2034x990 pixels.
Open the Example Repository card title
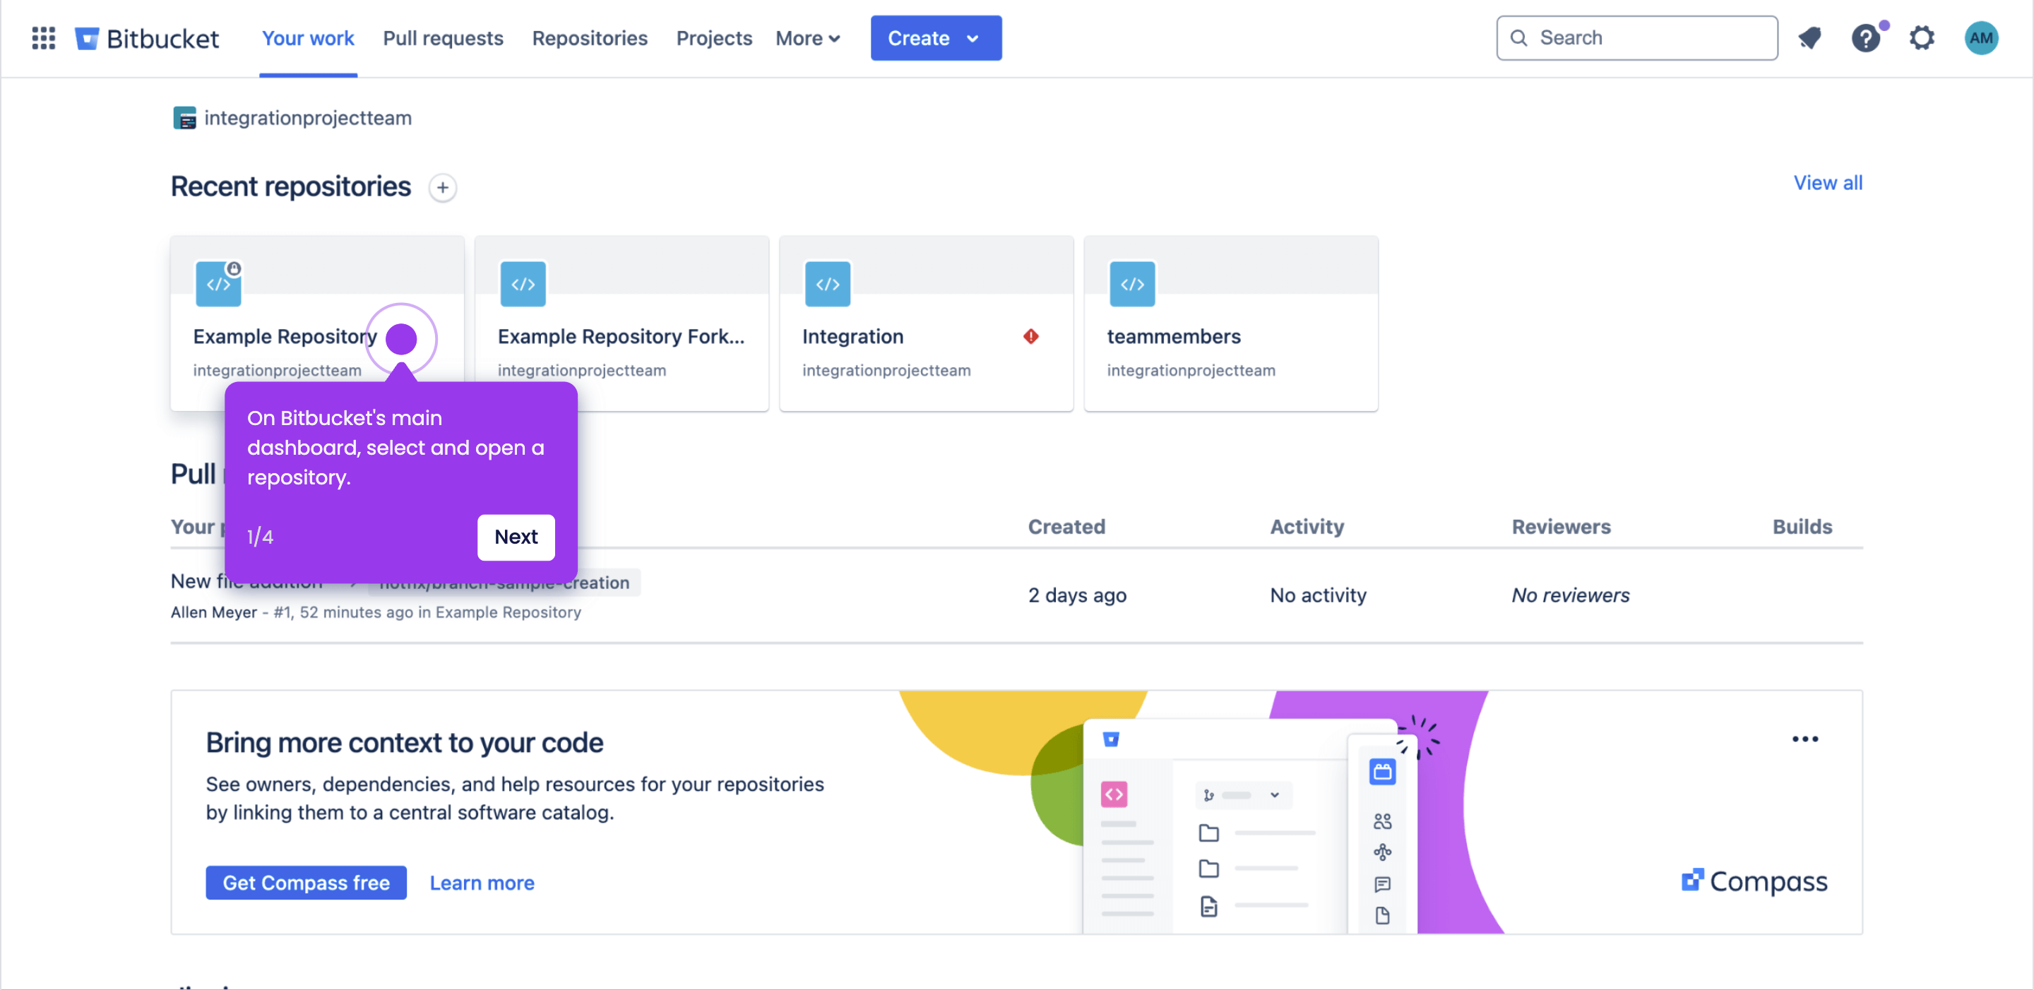[x=285, y=336]
